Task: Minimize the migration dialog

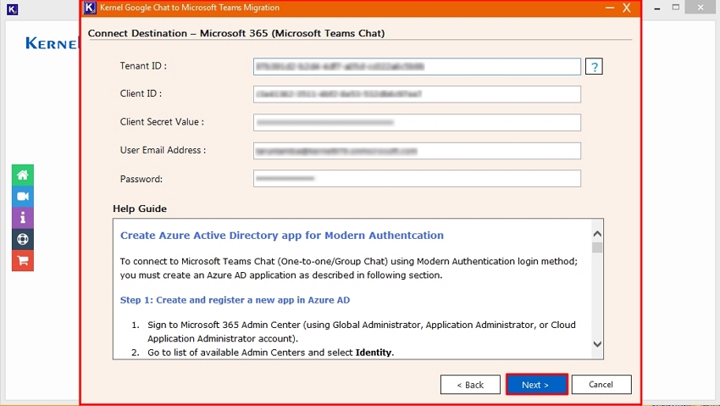Action: tap(610, 8)
